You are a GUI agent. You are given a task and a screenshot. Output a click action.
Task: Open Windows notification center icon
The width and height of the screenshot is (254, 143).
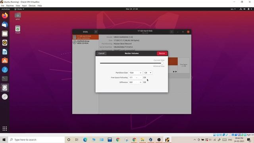[249, 139]
